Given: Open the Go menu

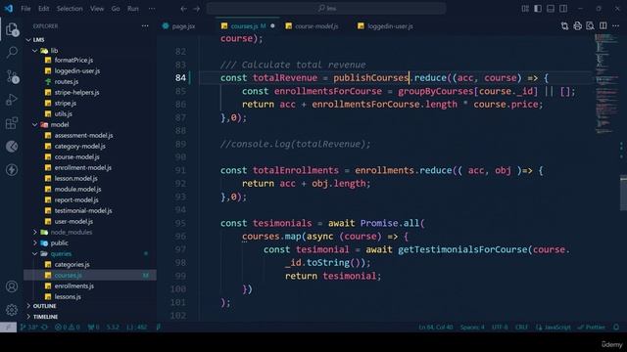Looking at the screenshot, I should pos(116,9).
